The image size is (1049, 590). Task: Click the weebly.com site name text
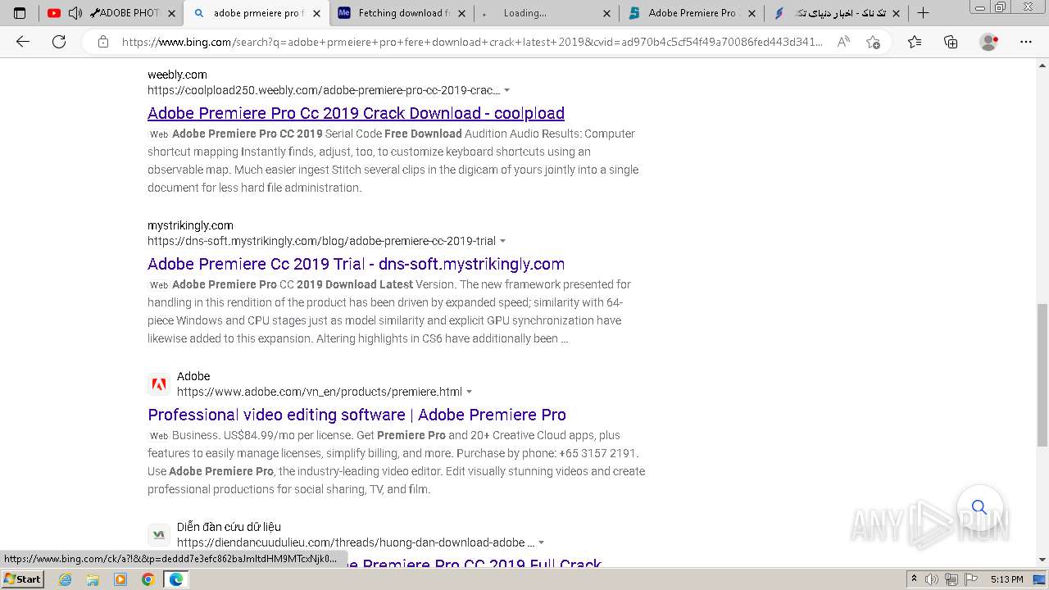pyautogui.click(x=177, y=75)
